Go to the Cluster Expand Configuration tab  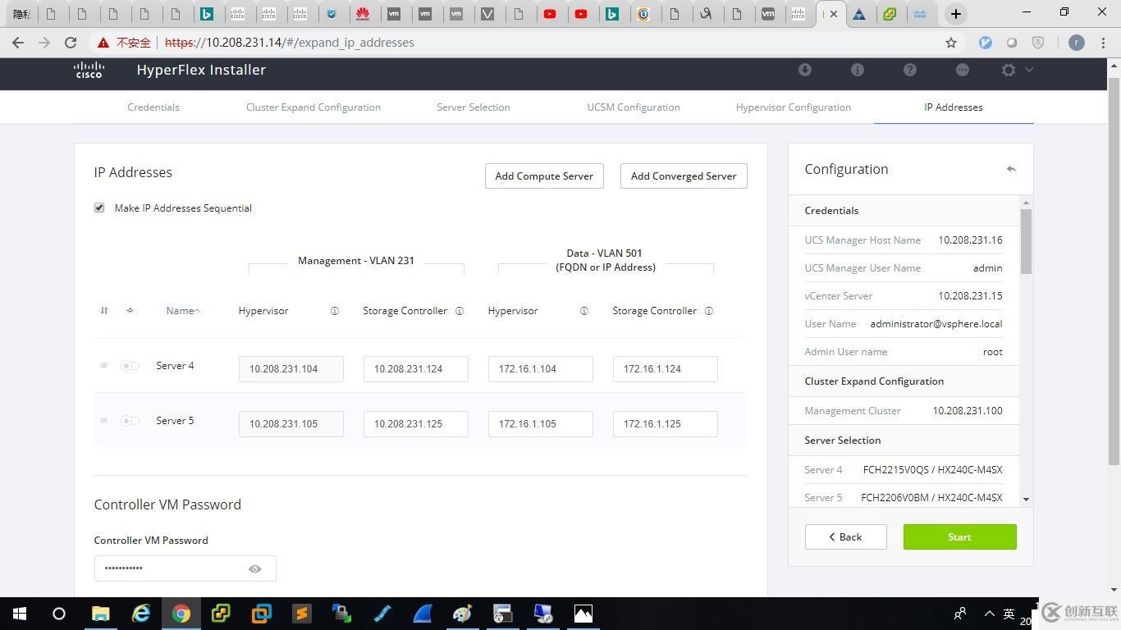click(313, 107)
